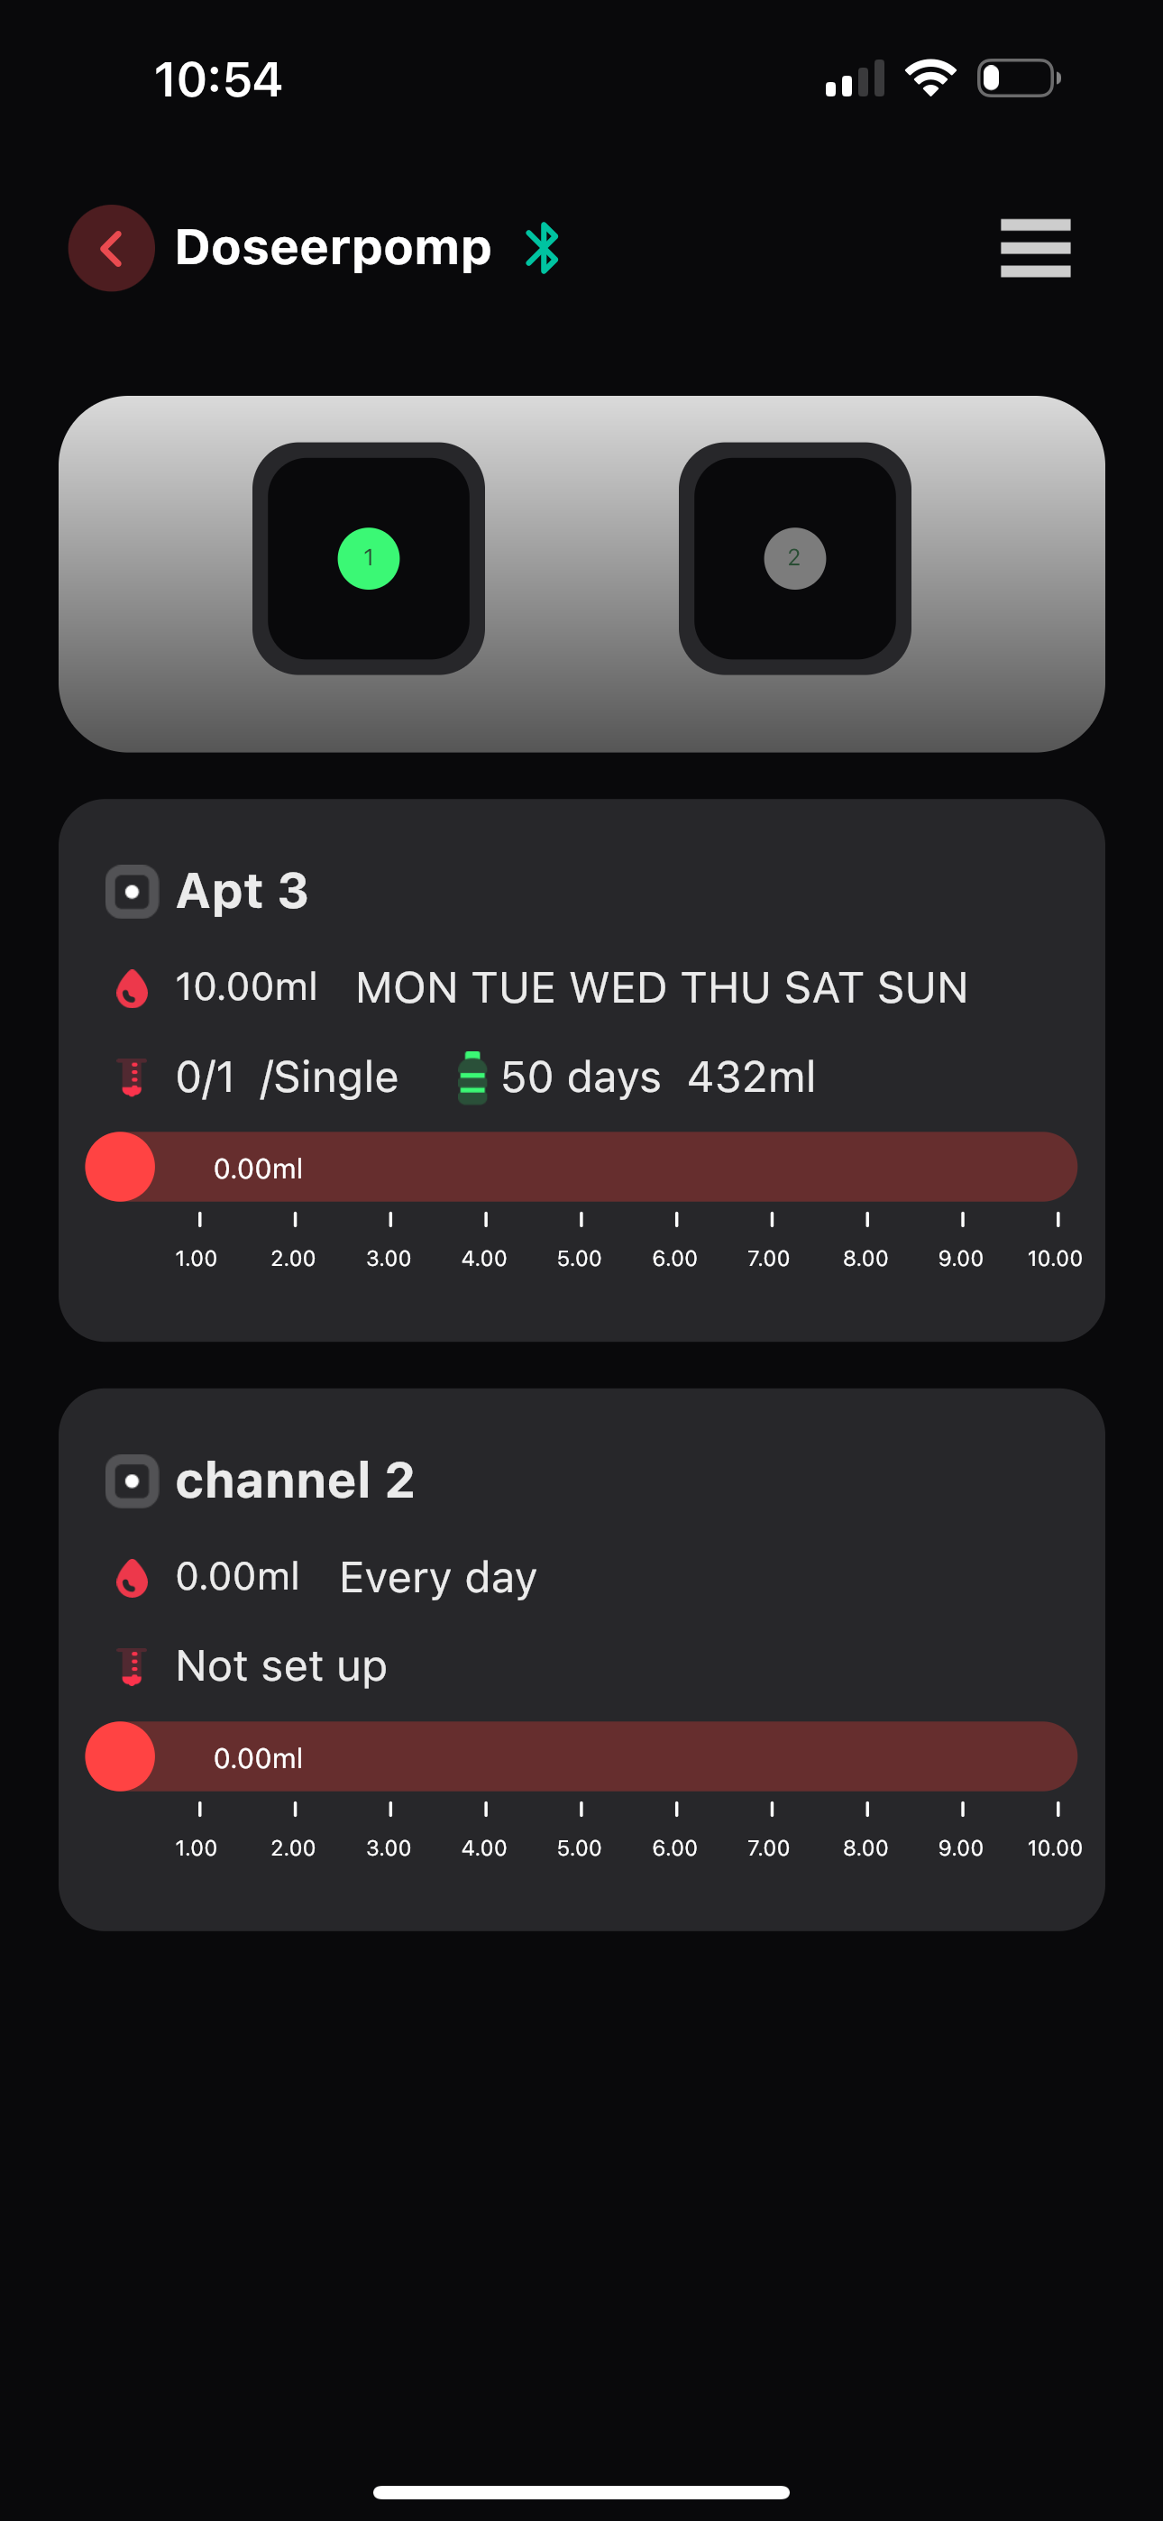Tap the Apt 3 channel icon
The height and width of the screenshot is (2521, 1163).
pos(133,891)
